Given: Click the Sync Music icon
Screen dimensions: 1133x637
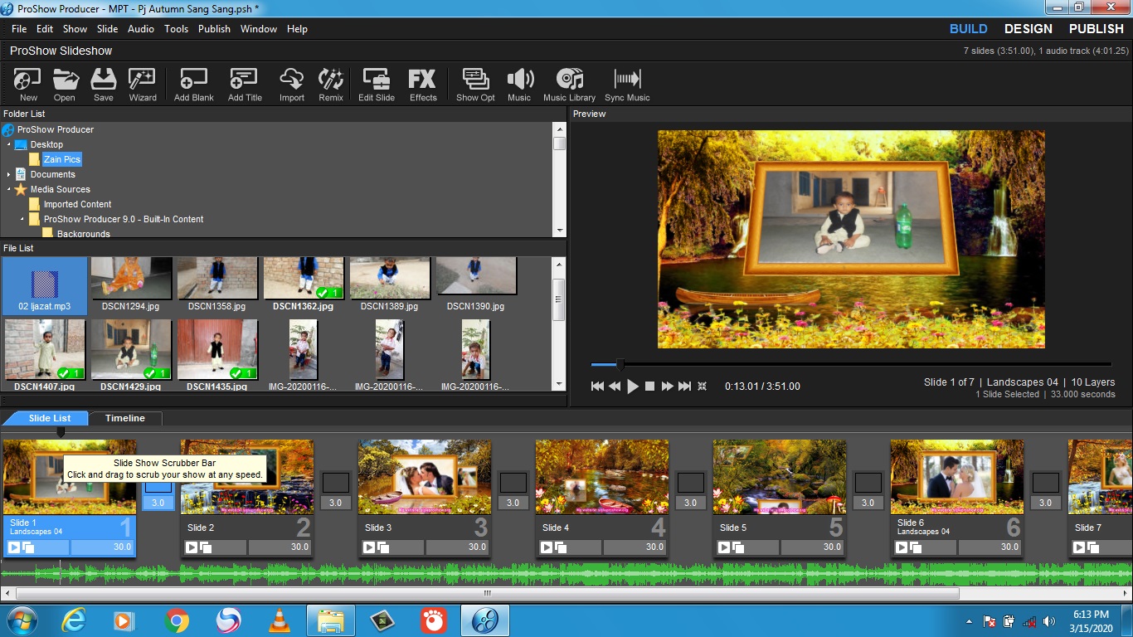Looking at the screenshot, I should (x=627, y=85).
